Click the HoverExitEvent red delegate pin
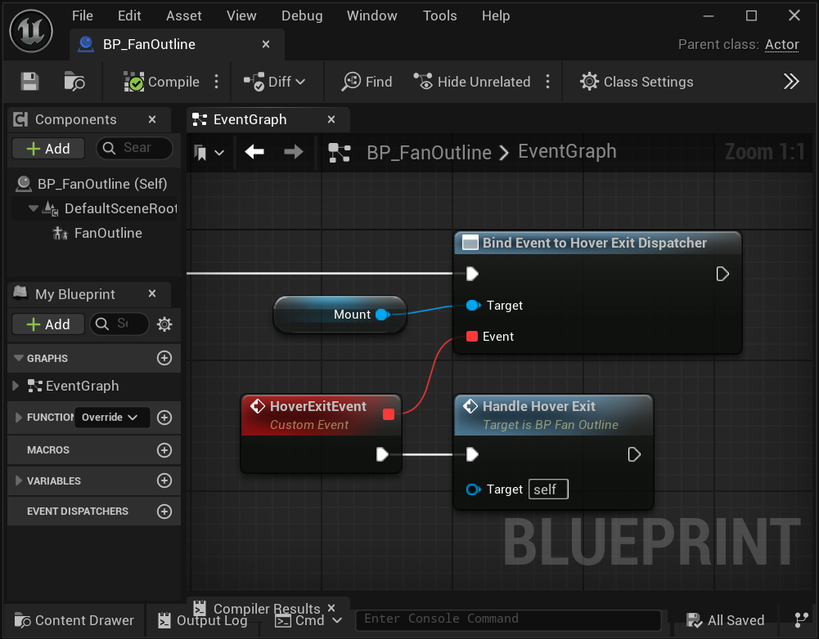The image size is (819, 639). tap(388, 414)
